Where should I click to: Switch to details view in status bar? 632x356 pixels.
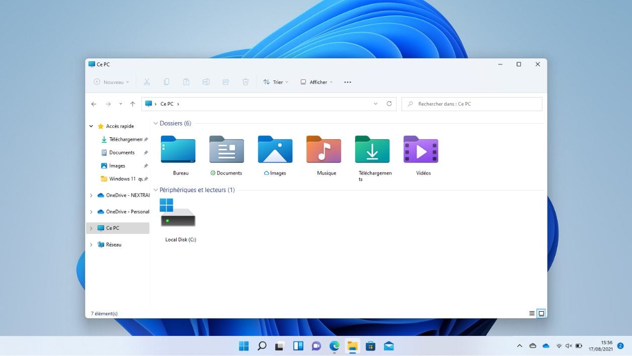click(532, 313)
